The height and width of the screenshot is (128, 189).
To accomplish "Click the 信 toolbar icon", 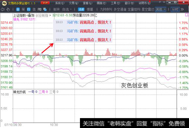I will pos(34,9).
